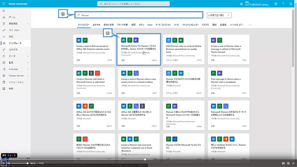Expand the AI Builder sidebar section
Viewport: 297px width, 167px height.
click(28, 69)
